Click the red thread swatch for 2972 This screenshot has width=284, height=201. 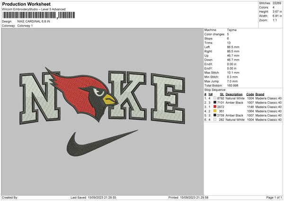[215, 107]
